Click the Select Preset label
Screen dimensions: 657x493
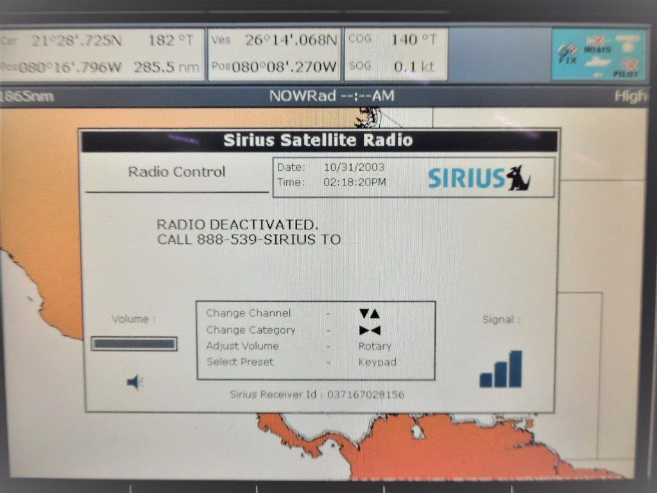point(240,362)
